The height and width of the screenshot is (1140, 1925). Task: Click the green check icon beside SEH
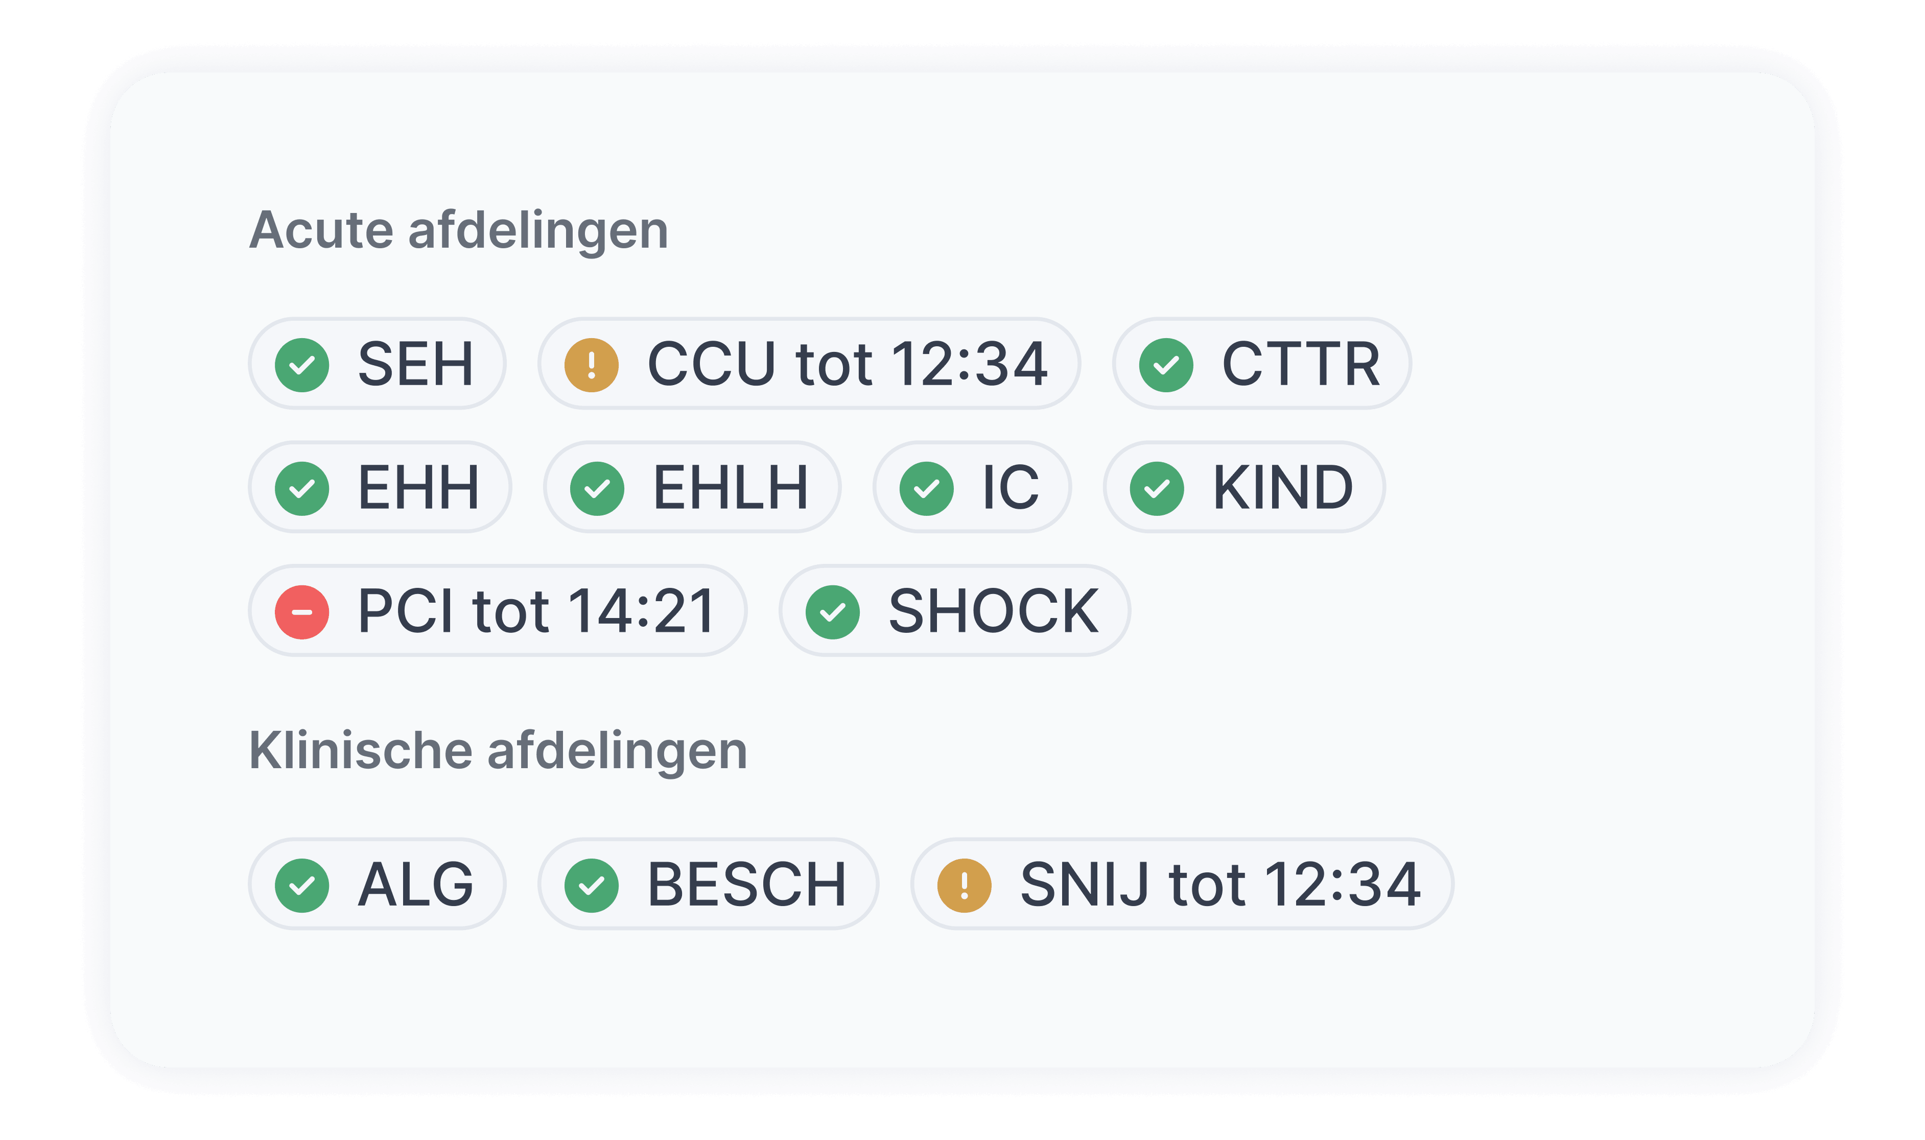pos(302,365)
